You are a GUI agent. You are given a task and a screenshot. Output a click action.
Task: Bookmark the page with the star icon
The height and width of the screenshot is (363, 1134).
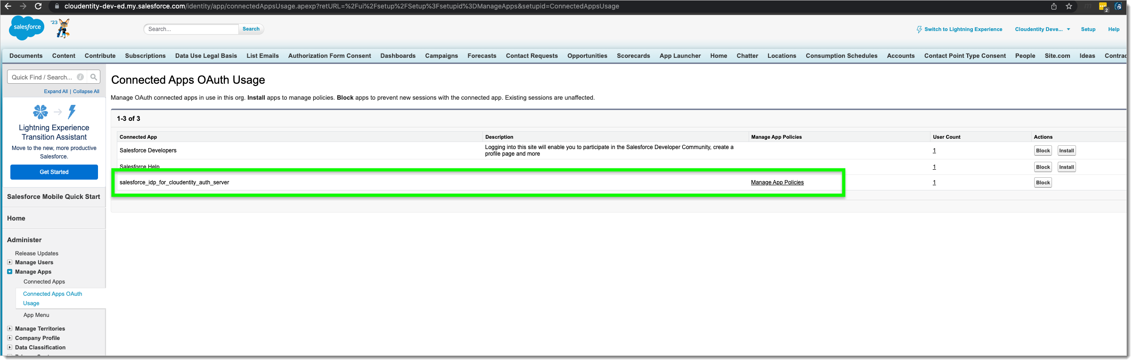pos(1069,6)
